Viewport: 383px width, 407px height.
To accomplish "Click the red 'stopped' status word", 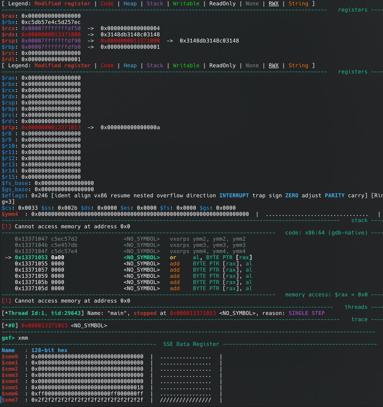I will 145,313.
